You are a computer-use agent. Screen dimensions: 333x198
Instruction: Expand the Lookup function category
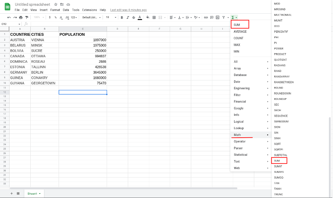[x=251, y=128]
